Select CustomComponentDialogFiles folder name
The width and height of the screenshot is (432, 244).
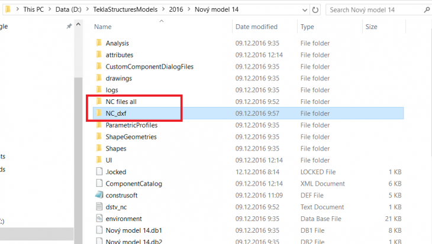[150, 67]
